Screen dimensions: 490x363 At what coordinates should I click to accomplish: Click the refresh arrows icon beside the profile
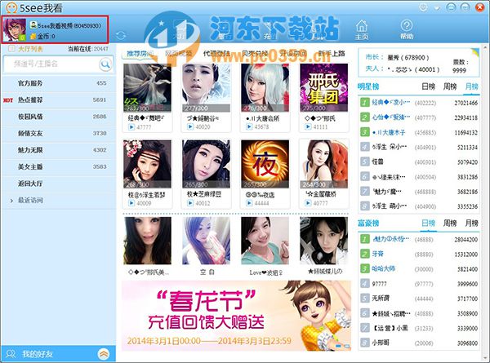pos(121,36)
